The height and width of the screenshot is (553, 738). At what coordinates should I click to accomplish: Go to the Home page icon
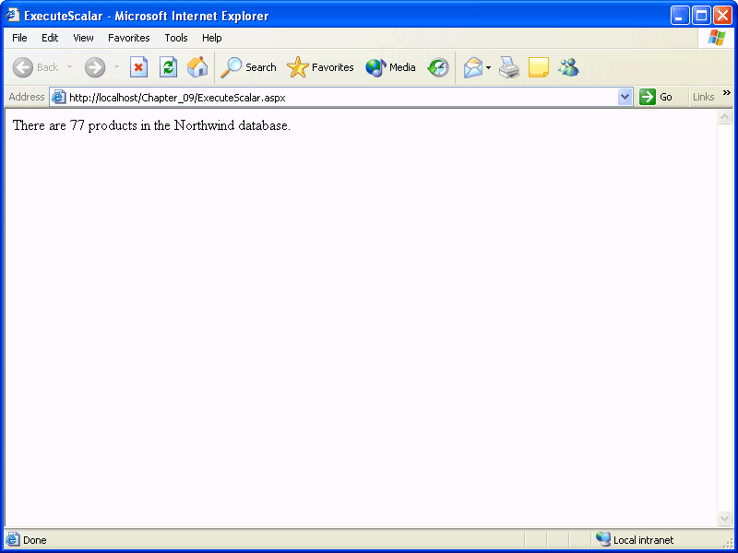197,67
